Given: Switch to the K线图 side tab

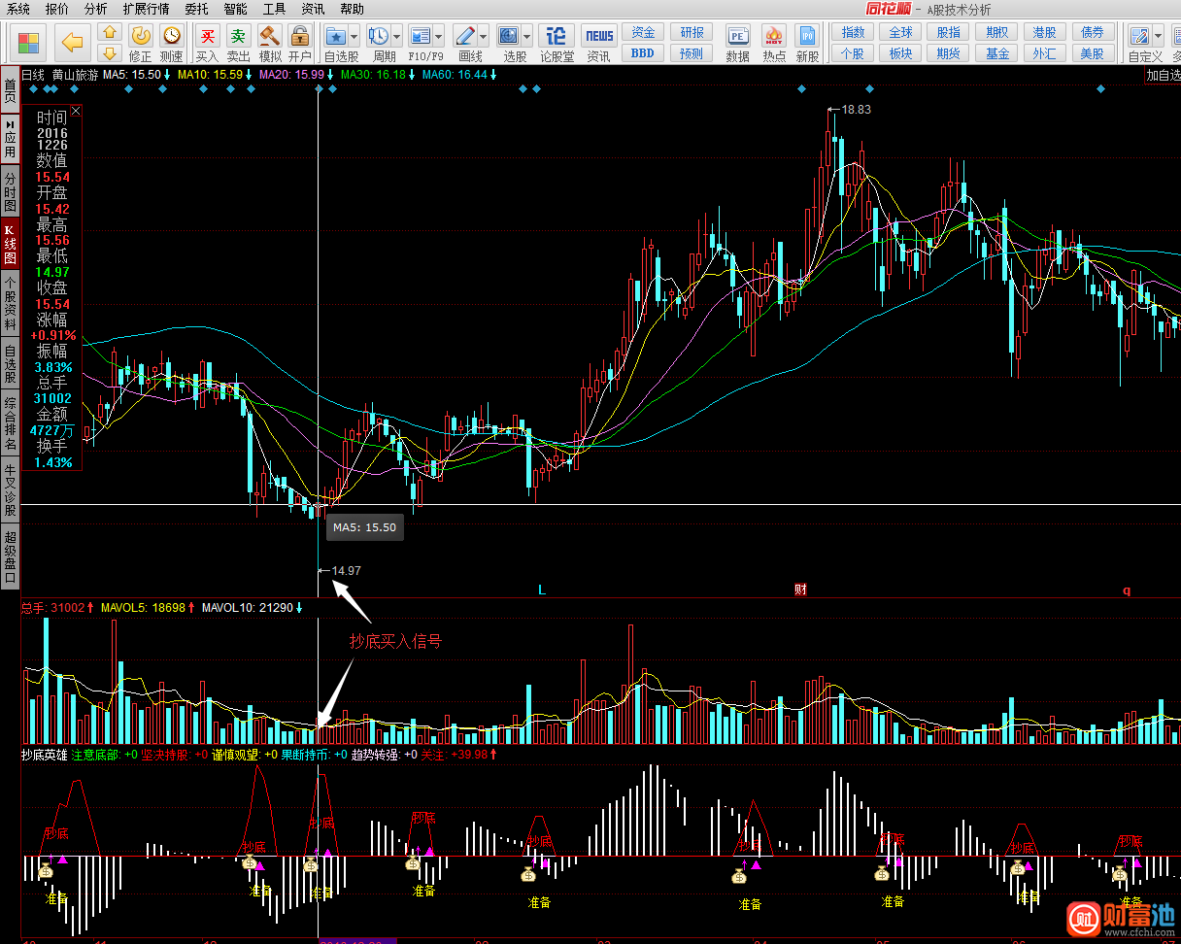Looking at the screenshot, I should click(10, 245).
